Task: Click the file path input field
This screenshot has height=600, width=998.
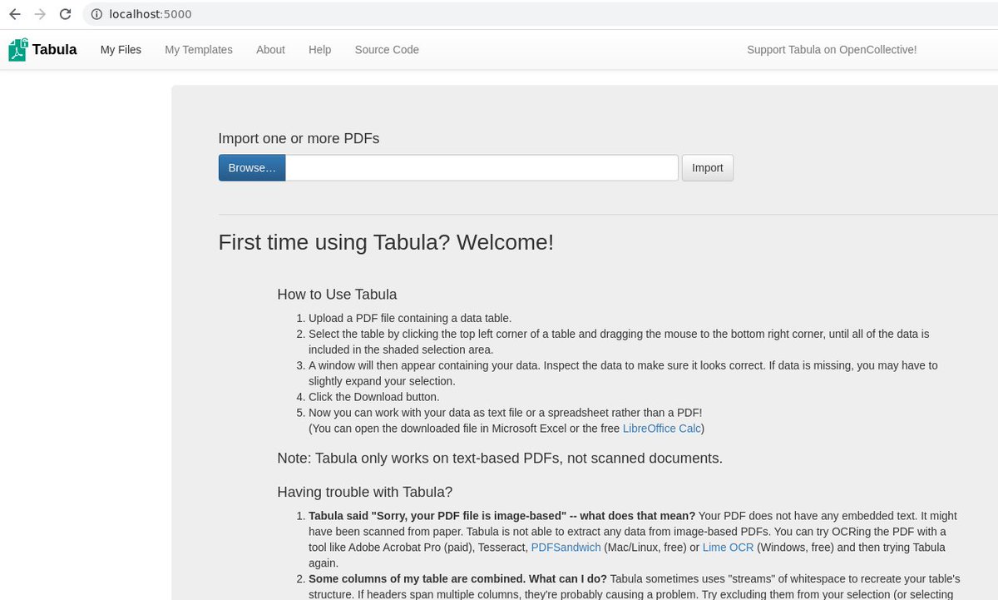Action: coord(482,167)
